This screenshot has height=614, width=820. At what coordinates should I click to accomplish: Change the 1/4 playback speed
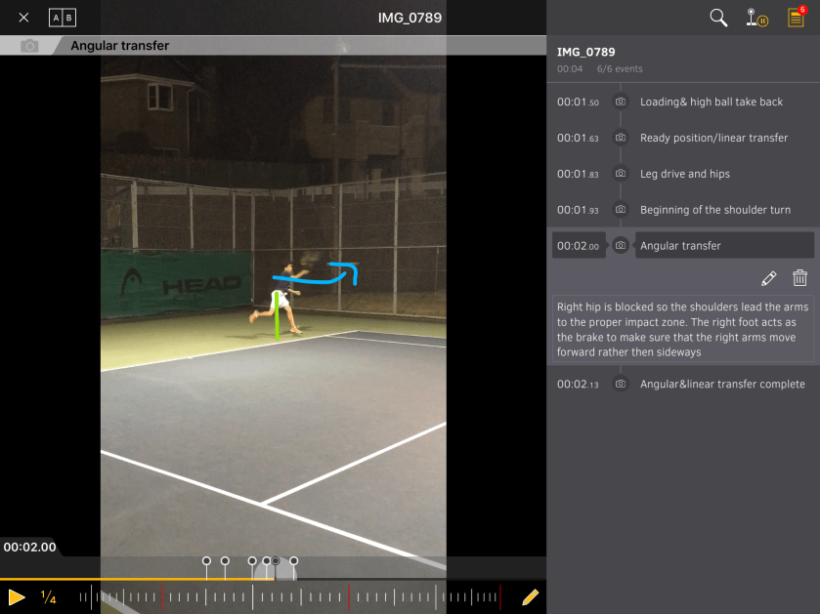tap(49, 596)
